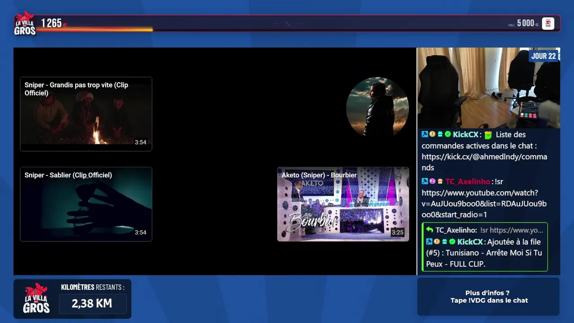Click the webcam feed showing gaming chairs

[x=488, y=88]
